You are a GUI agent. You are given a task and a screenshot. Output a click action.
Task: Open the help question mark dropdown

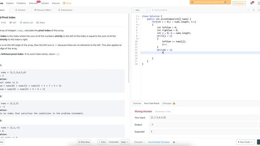(174, 142)
